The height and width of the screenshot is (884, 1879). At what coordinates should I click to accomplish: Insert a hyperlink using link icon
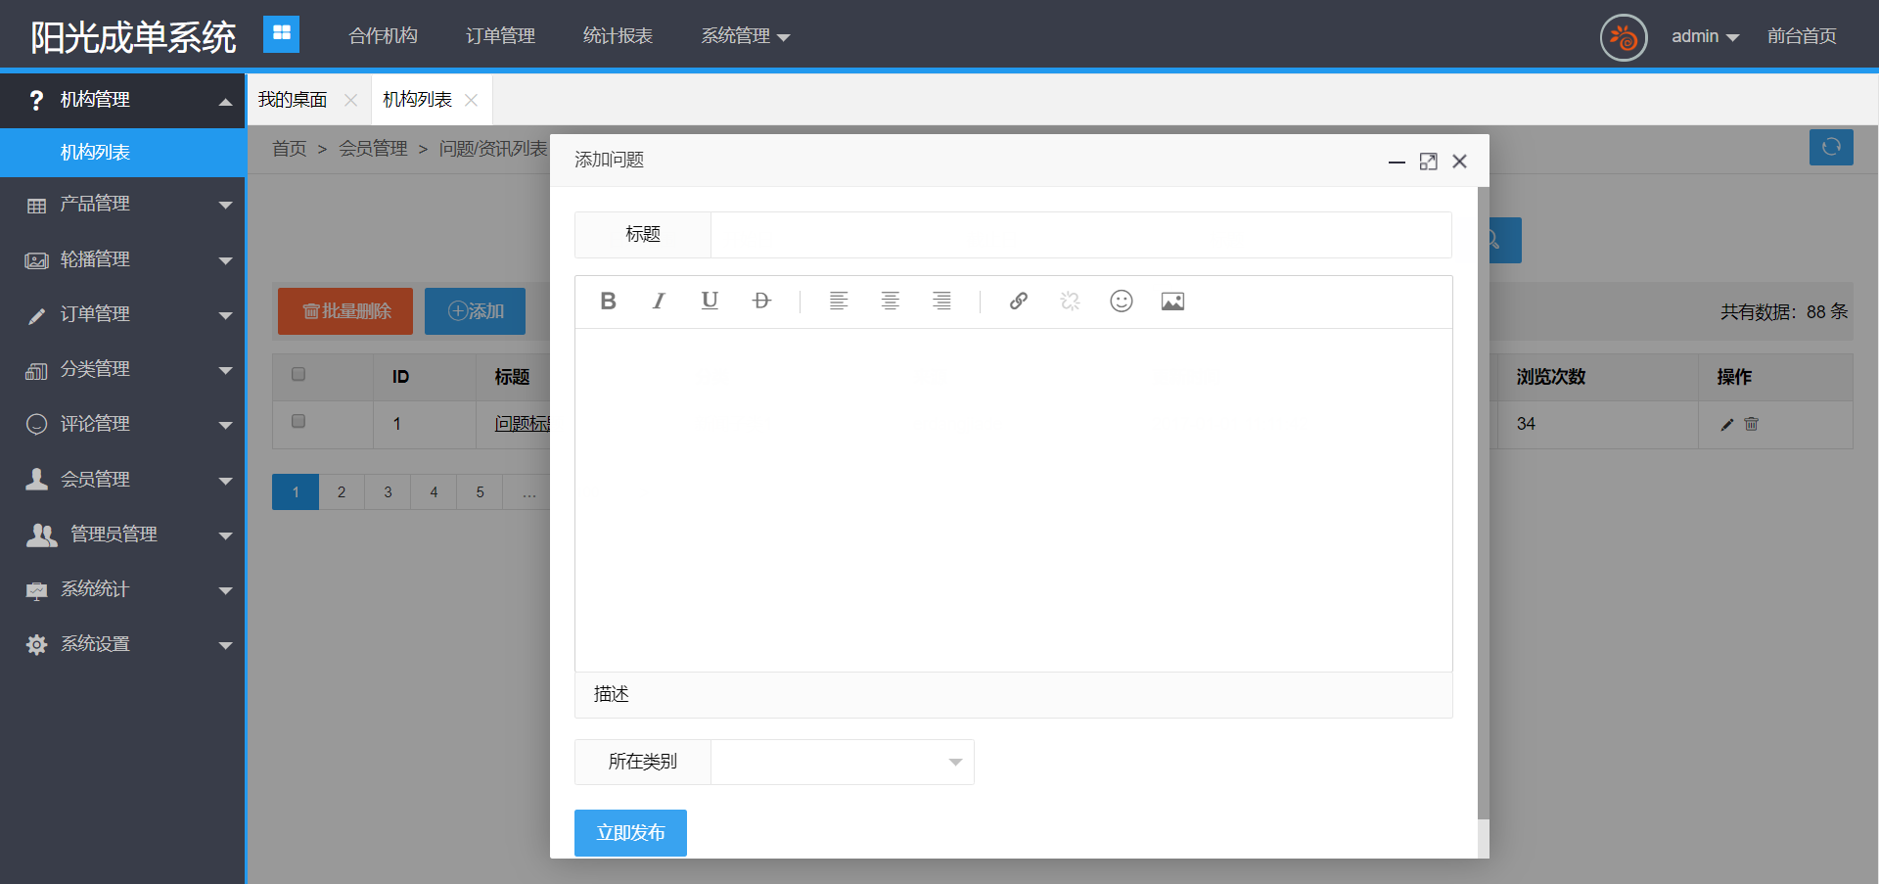(1019, 302)
